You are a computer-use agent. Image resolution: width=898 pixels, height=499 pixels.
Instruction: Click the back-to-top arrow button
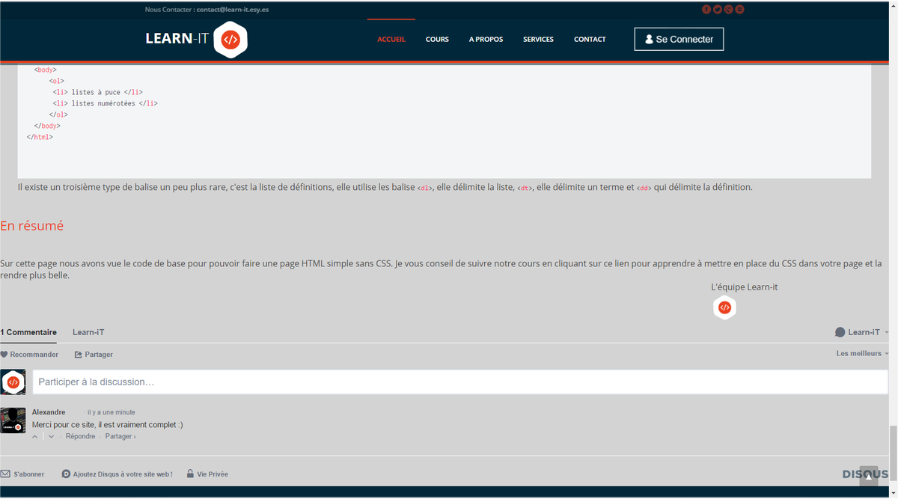point(868,476)
